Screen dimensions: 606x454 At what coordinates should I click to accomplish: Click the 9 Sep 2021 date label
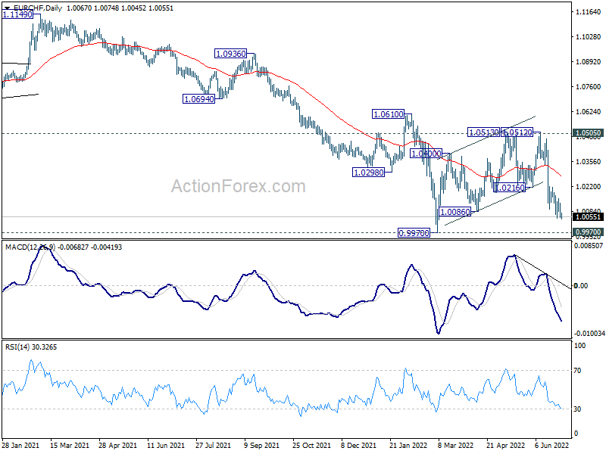261,445
